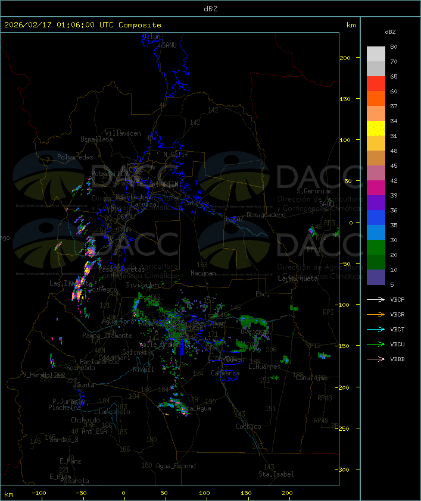The height and width of the screenshot is (501, 421).
Task: Click the Desaguadero map label
Action: click(x=266, y=215)
